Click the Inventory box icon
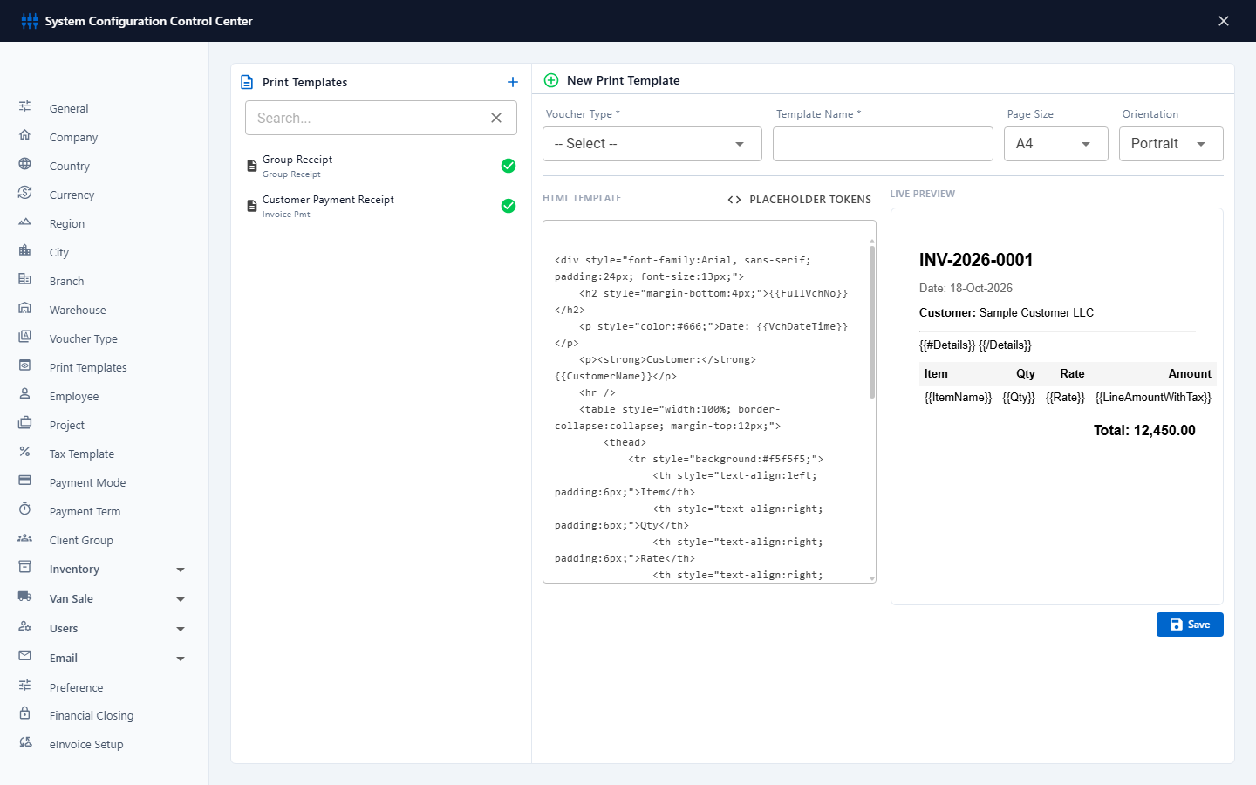The height and width of the screenshot is (785, 1256). tap(24, 567)
